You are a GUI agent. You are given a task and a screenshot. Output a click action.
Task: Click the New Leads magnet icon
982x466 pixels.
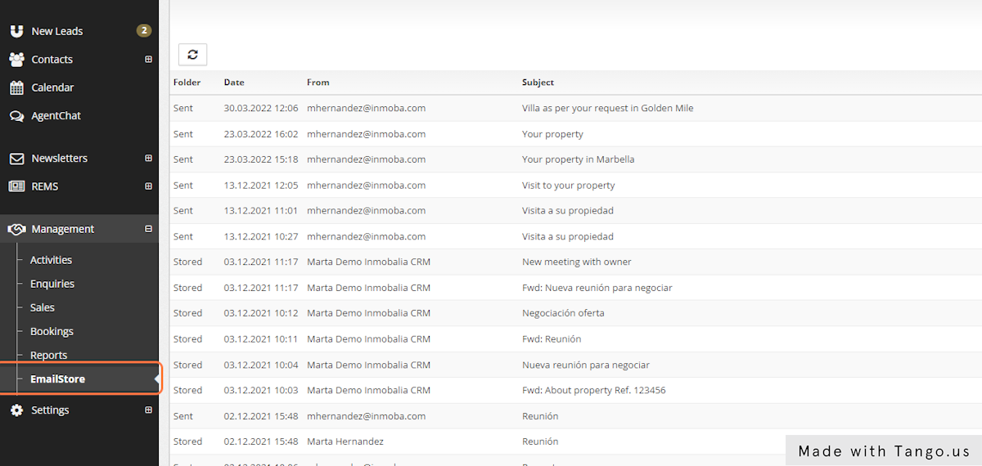pos(16,31)
